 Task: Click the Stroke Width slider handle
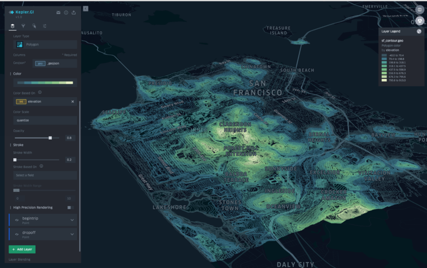15,160
